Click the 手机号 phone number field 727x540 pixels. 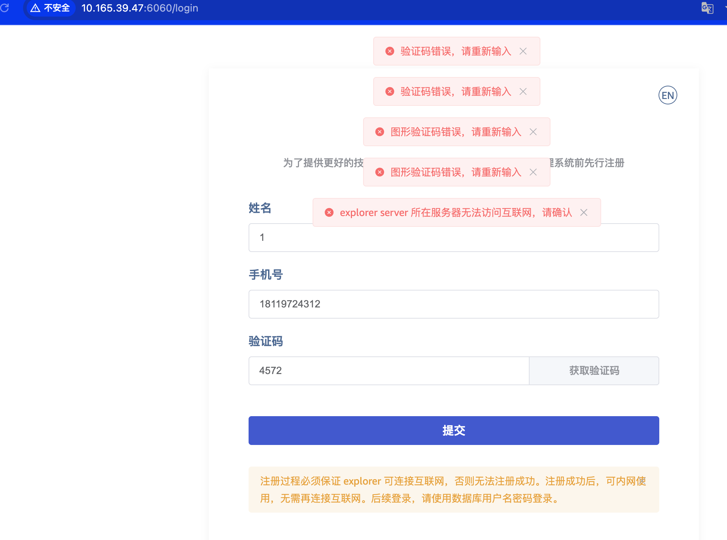(453, 304)
